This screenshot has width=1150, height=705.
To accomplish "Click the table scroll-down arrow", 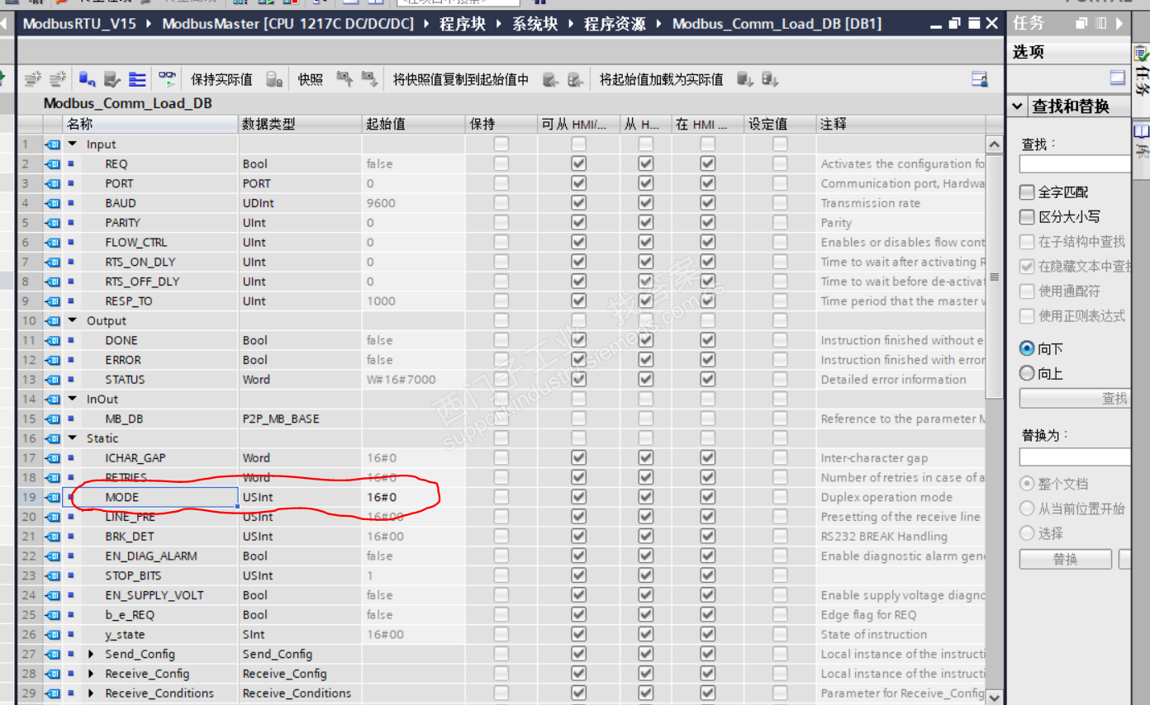I will tap(994, 696).
